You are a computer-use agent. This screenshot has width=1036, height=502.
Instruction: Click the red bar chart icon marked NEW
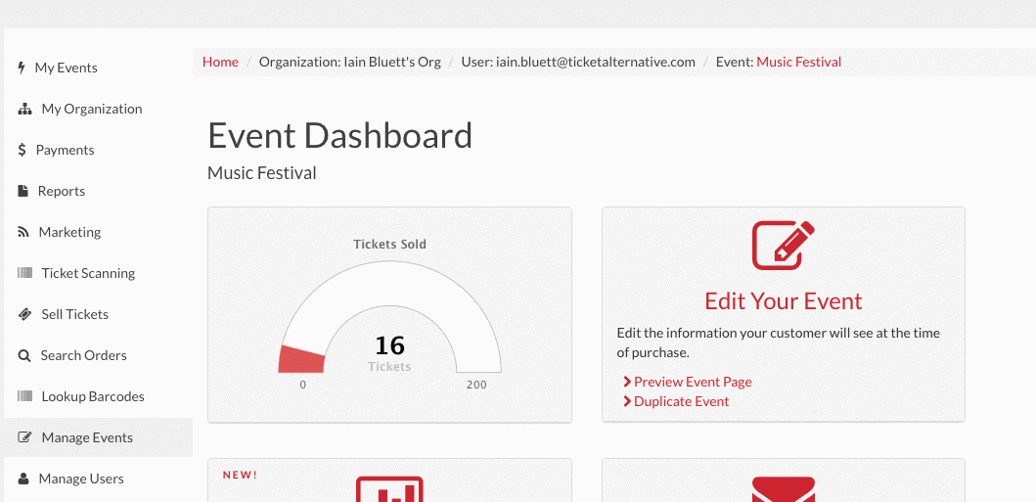click(389, 489)
